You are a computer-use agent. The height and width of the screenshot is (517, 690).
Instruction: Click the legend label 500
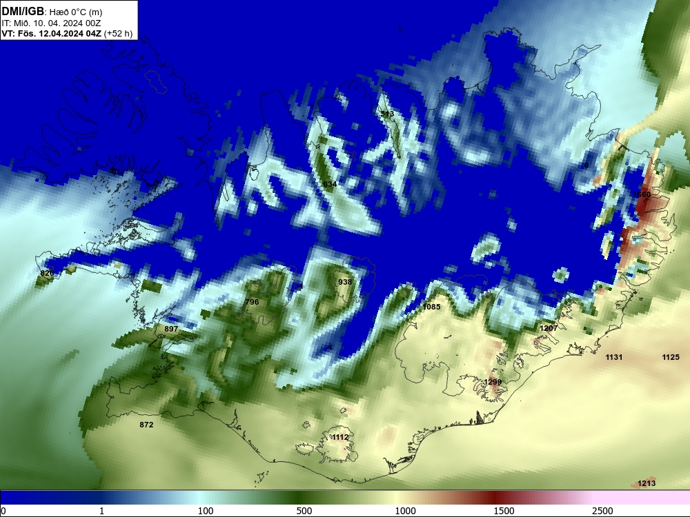click(304, 511)
